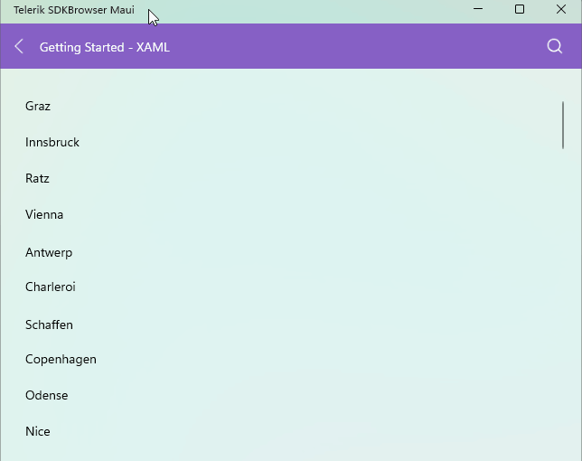Image resolution: width=582 pixels, height=461 pixels.
Task: Pick the Odense list entry
Action: coord(47,395)
